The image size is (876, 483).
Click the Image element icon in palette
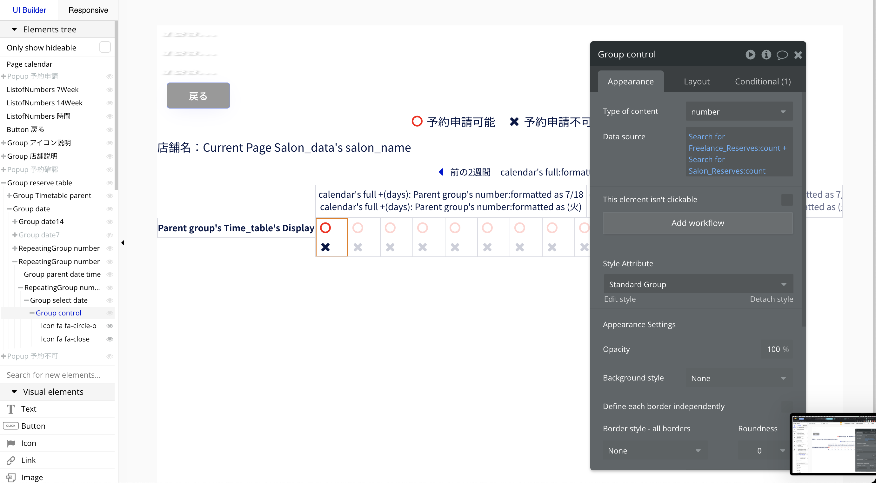[11, 477]
